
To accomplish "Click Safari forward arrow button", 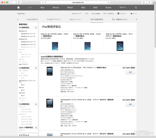I will click(x=14, y=2).
